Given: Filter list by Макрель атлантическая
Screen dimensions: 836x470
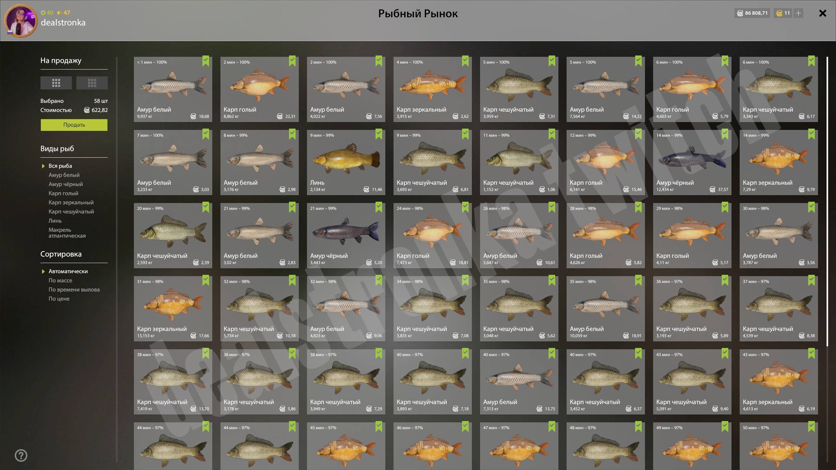Looking at the screenshot, I should point(67,233).
